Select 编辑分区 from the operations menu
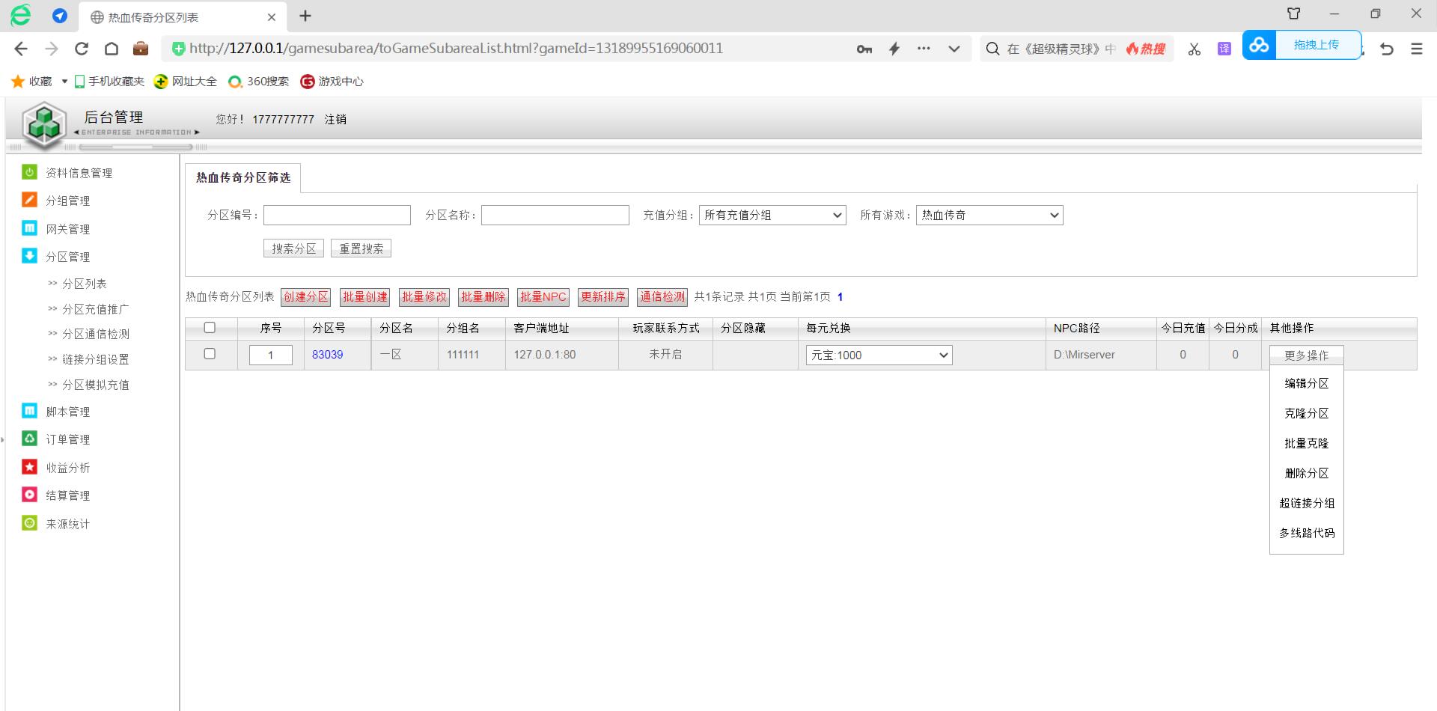1437x711 pixels. 1306,383
